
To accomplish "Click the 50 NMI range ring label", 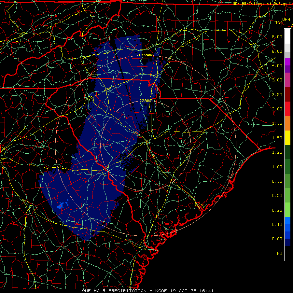I will tap(146, 100).
